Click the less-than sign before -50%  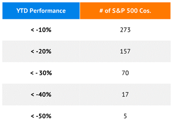point(33,116)
